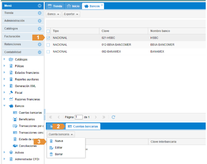Open Cuentas bancarias in sidebar
This screenshot has width=207, height=164.
pyautogui.click(x=30, y=112)
